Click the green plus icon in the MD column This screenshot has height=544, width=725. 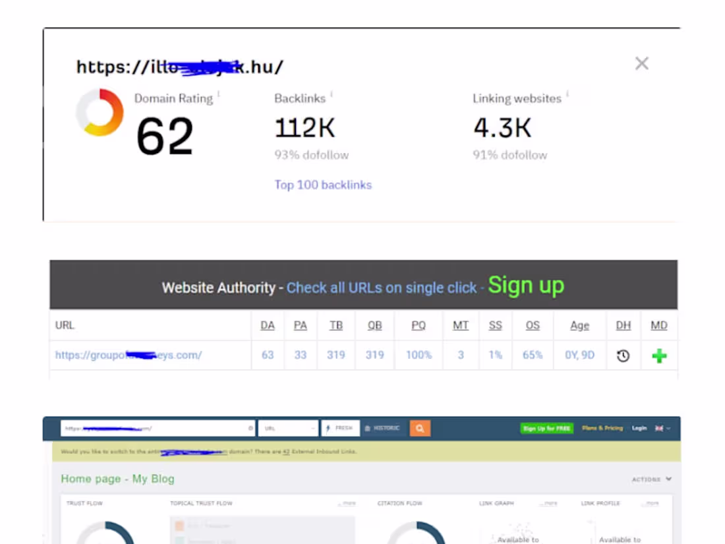[x=659, y=355]
